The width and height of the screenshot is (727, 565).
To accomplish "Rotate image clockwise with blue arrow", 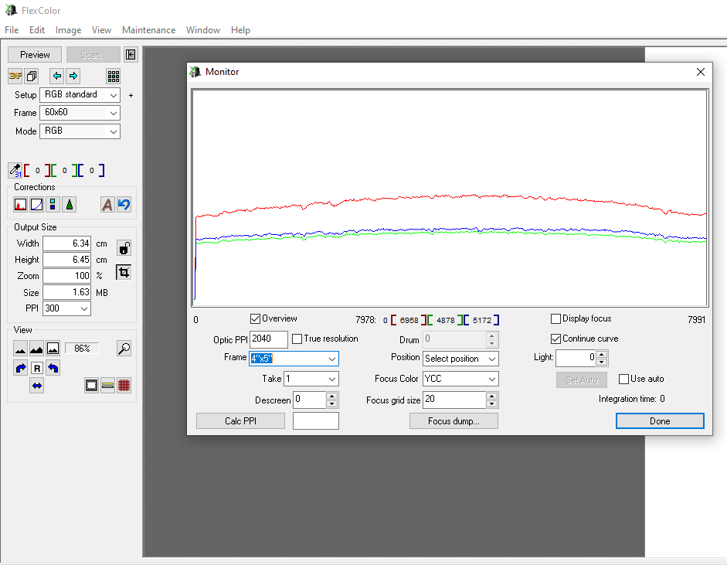I will [x=20, y=369].
